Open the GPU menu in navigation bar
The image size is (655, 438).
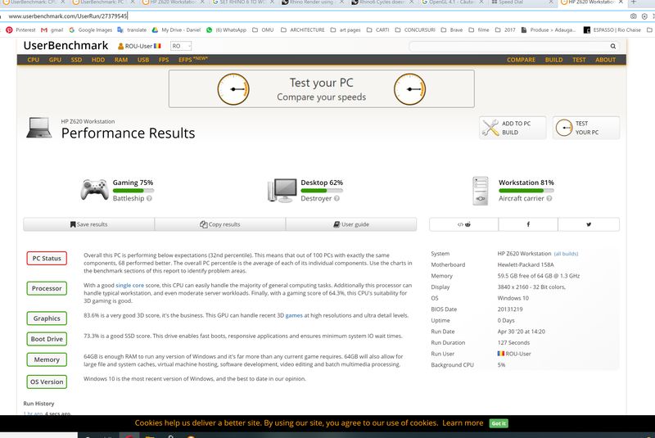[x=55, y=60]
